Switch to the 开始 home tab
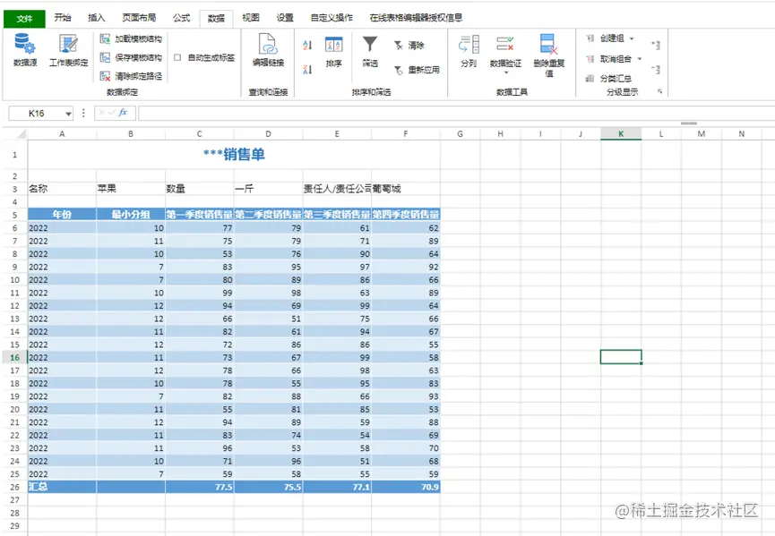The height and width of the screenshot is (536, 775). point(63,18)
